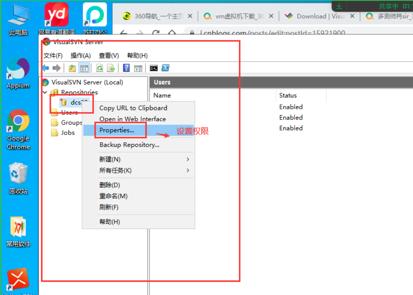
Task: Click the browser home icon
Action: [x=172, y=33]
